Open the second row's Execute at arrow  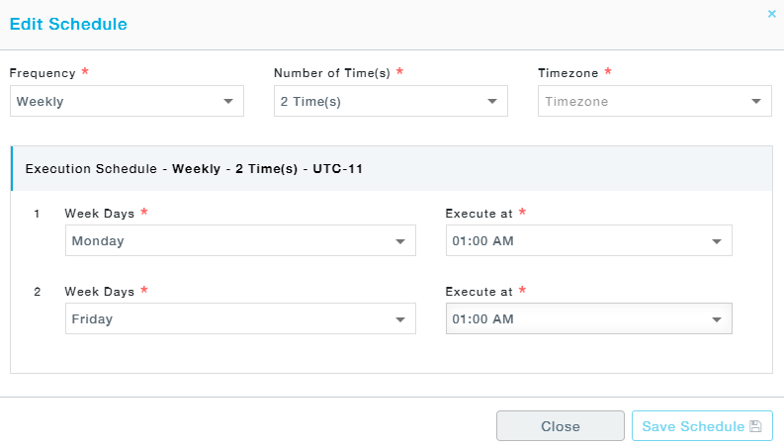(x=717, y=319)
